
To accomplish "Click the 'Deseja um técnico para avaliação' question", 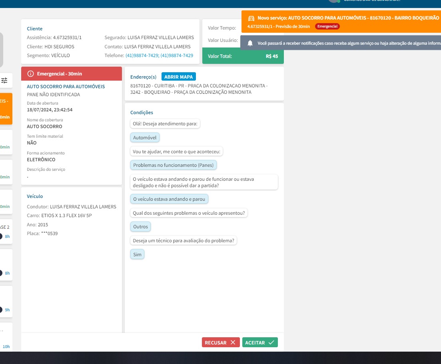I will point(184,241).
